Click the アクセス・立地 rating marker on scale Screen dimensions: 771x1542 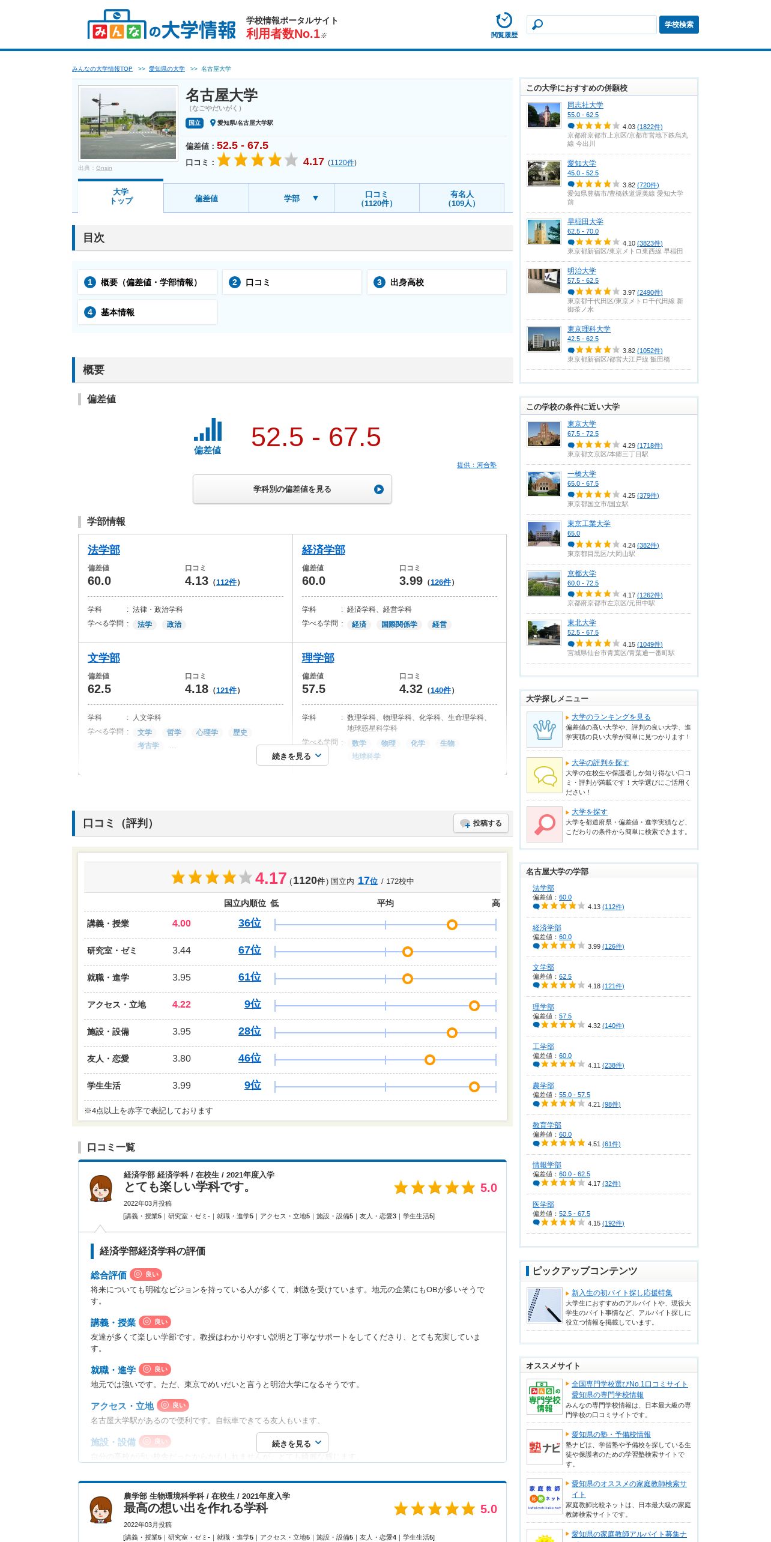point(474,1006)
